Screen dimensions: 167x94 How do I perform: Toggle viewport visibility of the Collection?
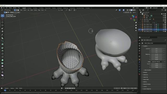[x=164, y=14]
